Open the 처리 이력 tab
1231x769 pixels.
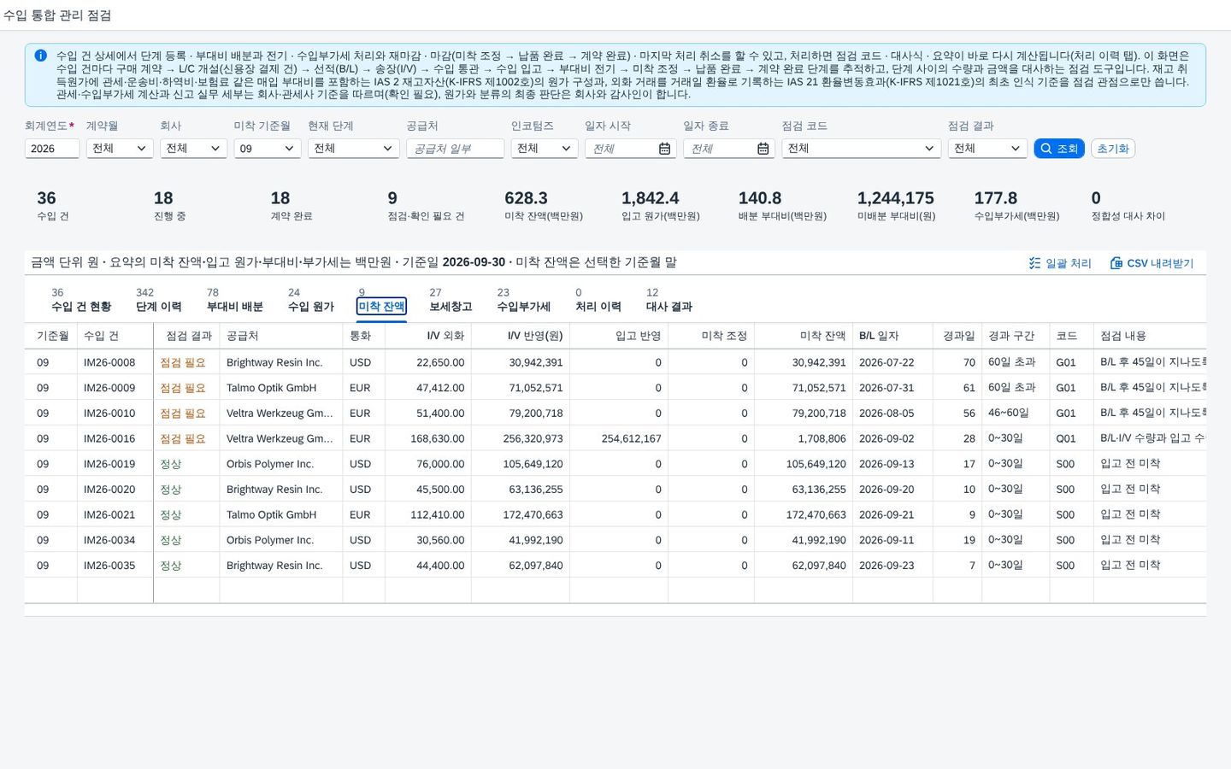[598, 307]
